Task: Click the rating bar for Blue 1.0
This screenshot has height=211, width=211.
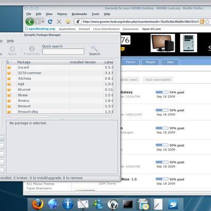Action: pos(162,179)
